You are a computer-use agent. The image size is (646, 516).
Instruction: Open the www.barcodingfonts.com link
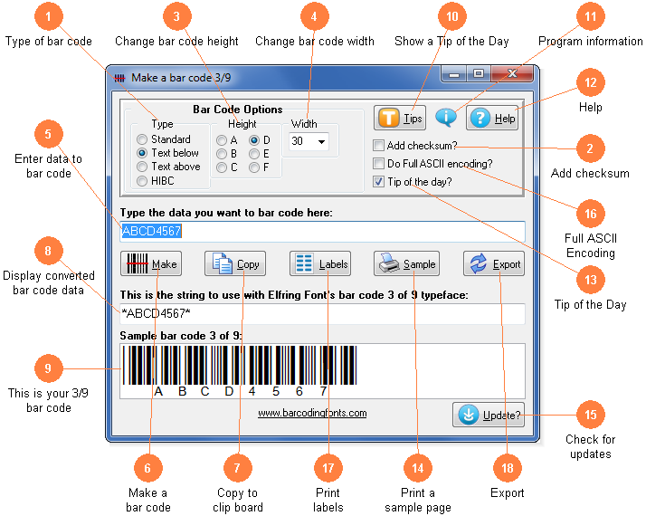pyautogui.click(x=312, y=413)
